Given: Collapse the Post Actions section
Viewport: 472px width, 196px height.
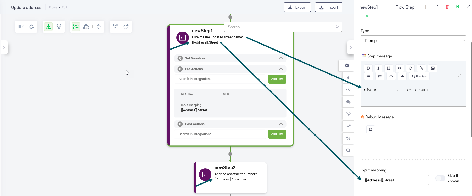Looking at the screenshot, I should coord(281,124).
